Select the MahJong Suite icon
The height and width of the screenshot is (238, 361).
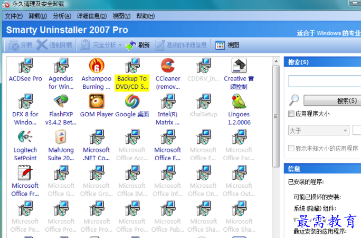[x=61, y=137]
